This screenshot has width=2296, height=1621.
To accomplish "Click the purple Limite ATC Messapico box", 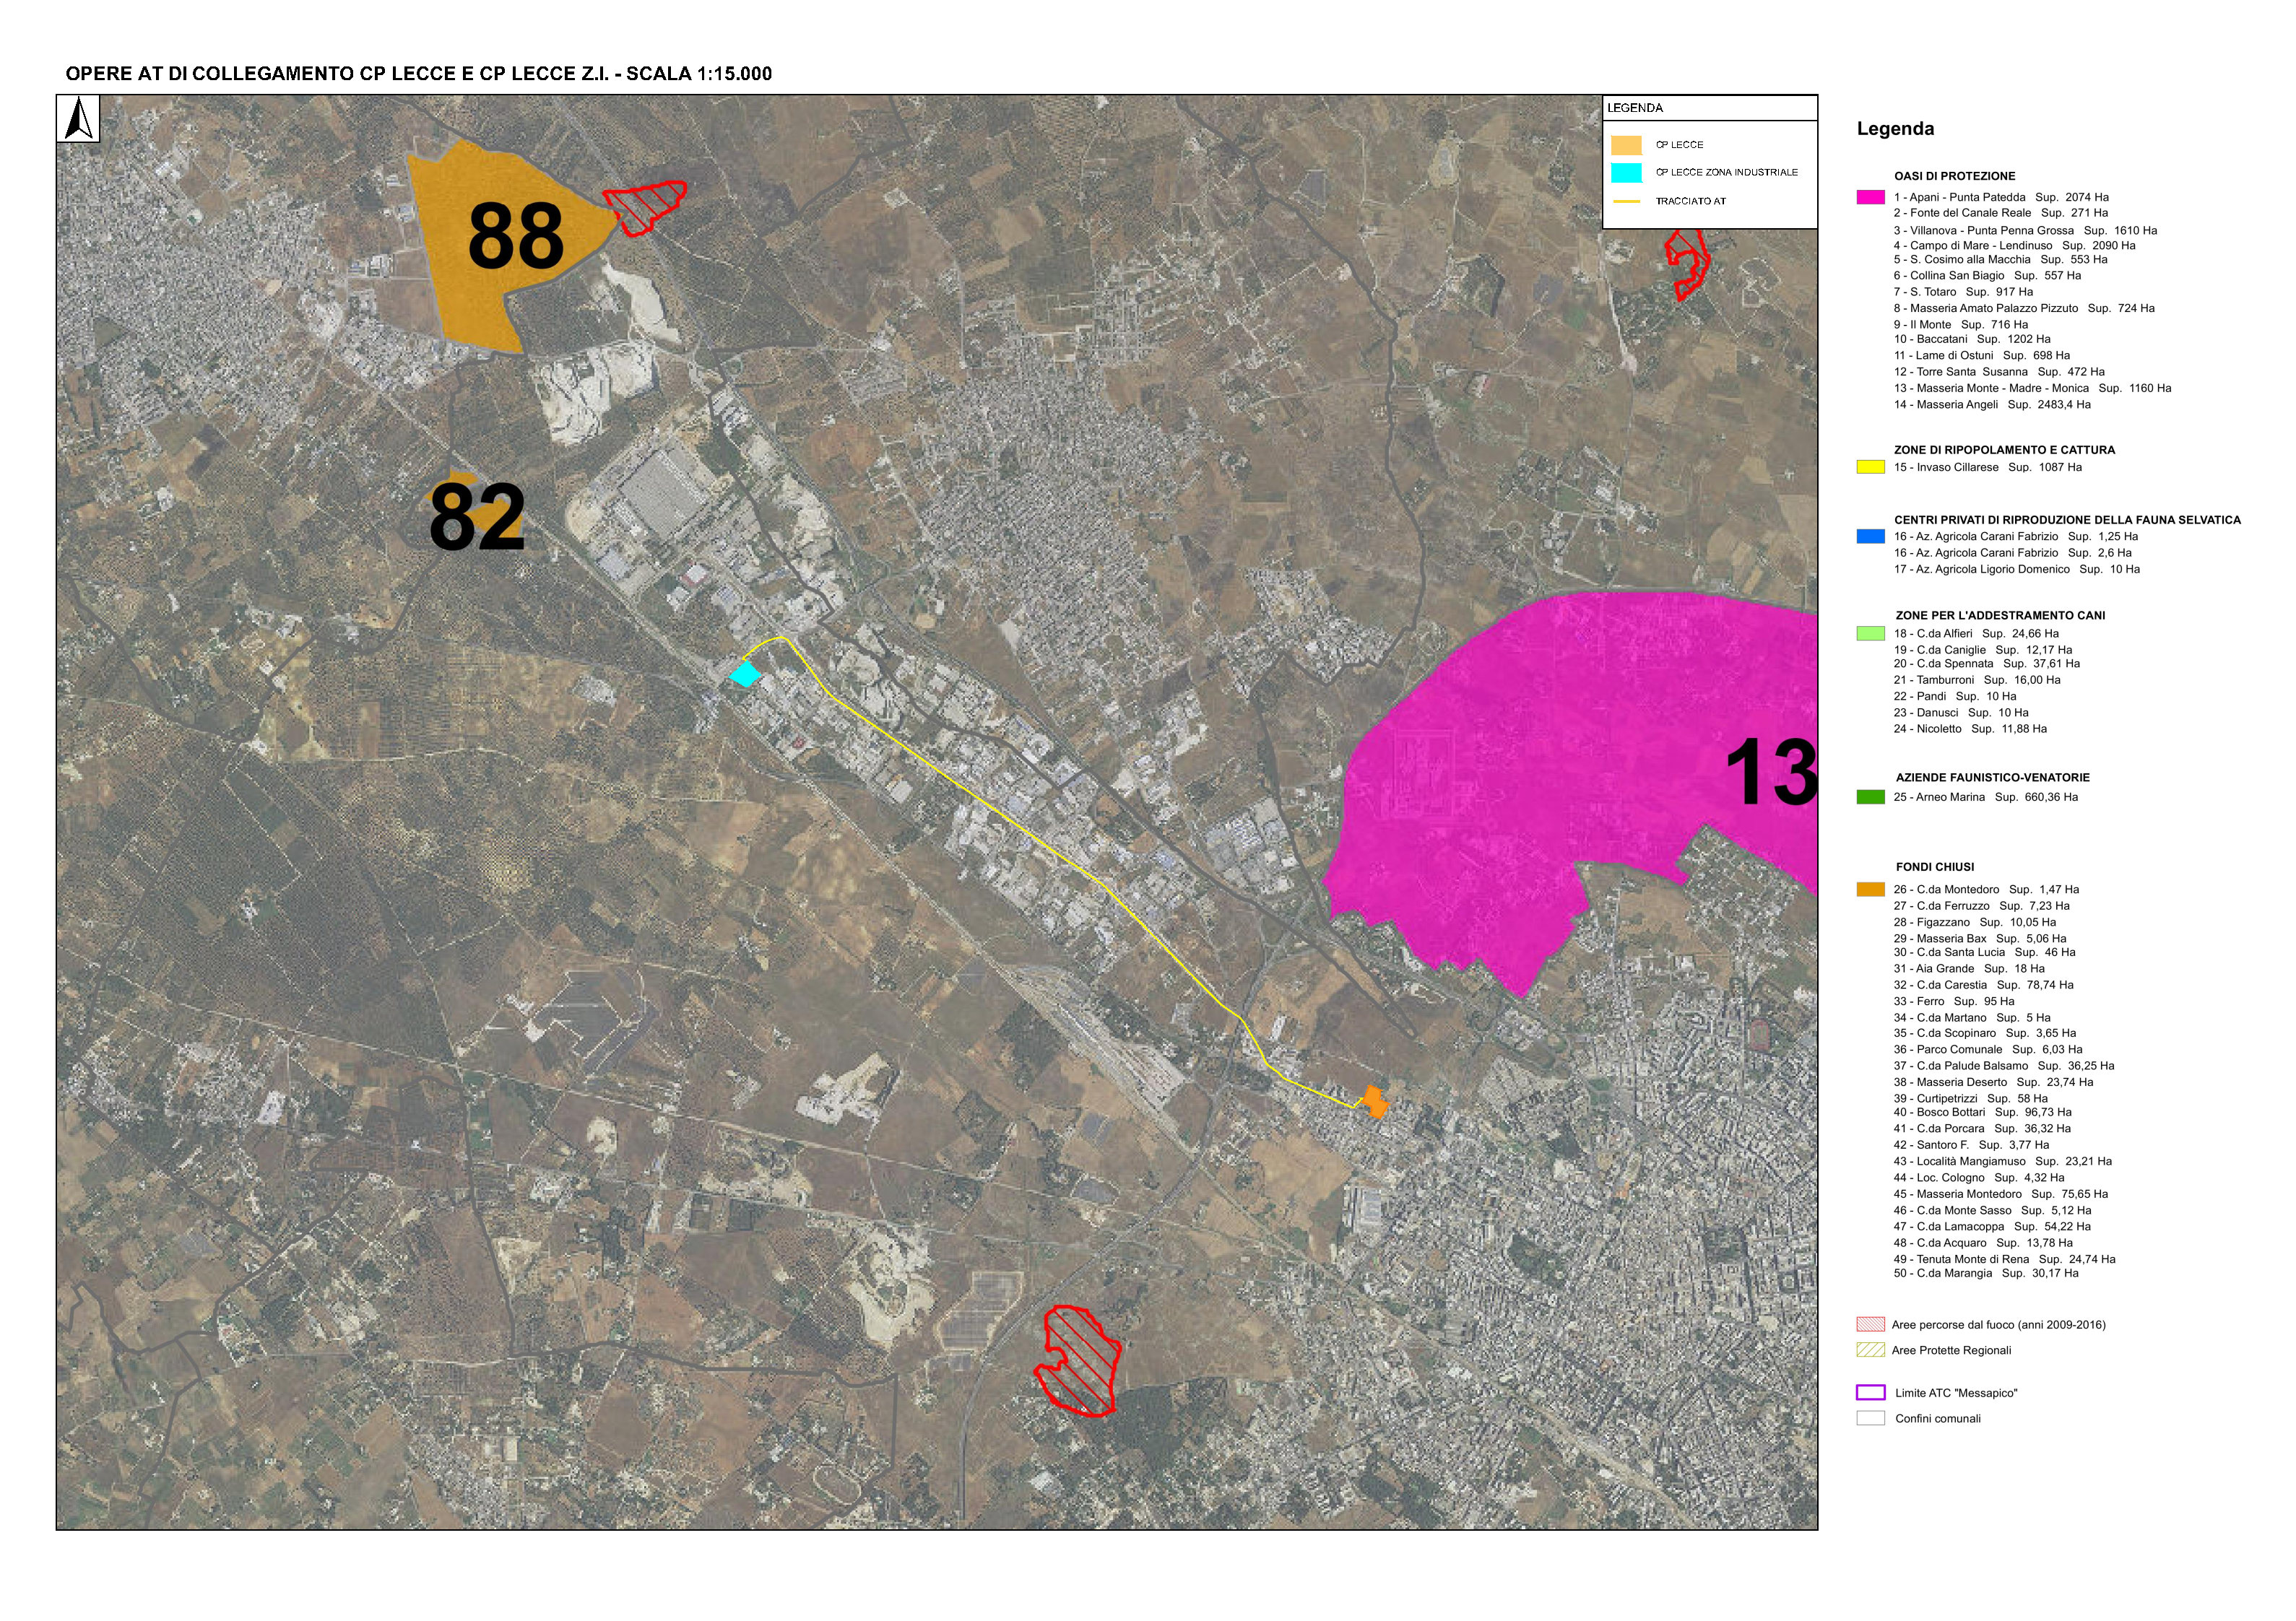I will click(x=1870, y=1393).
